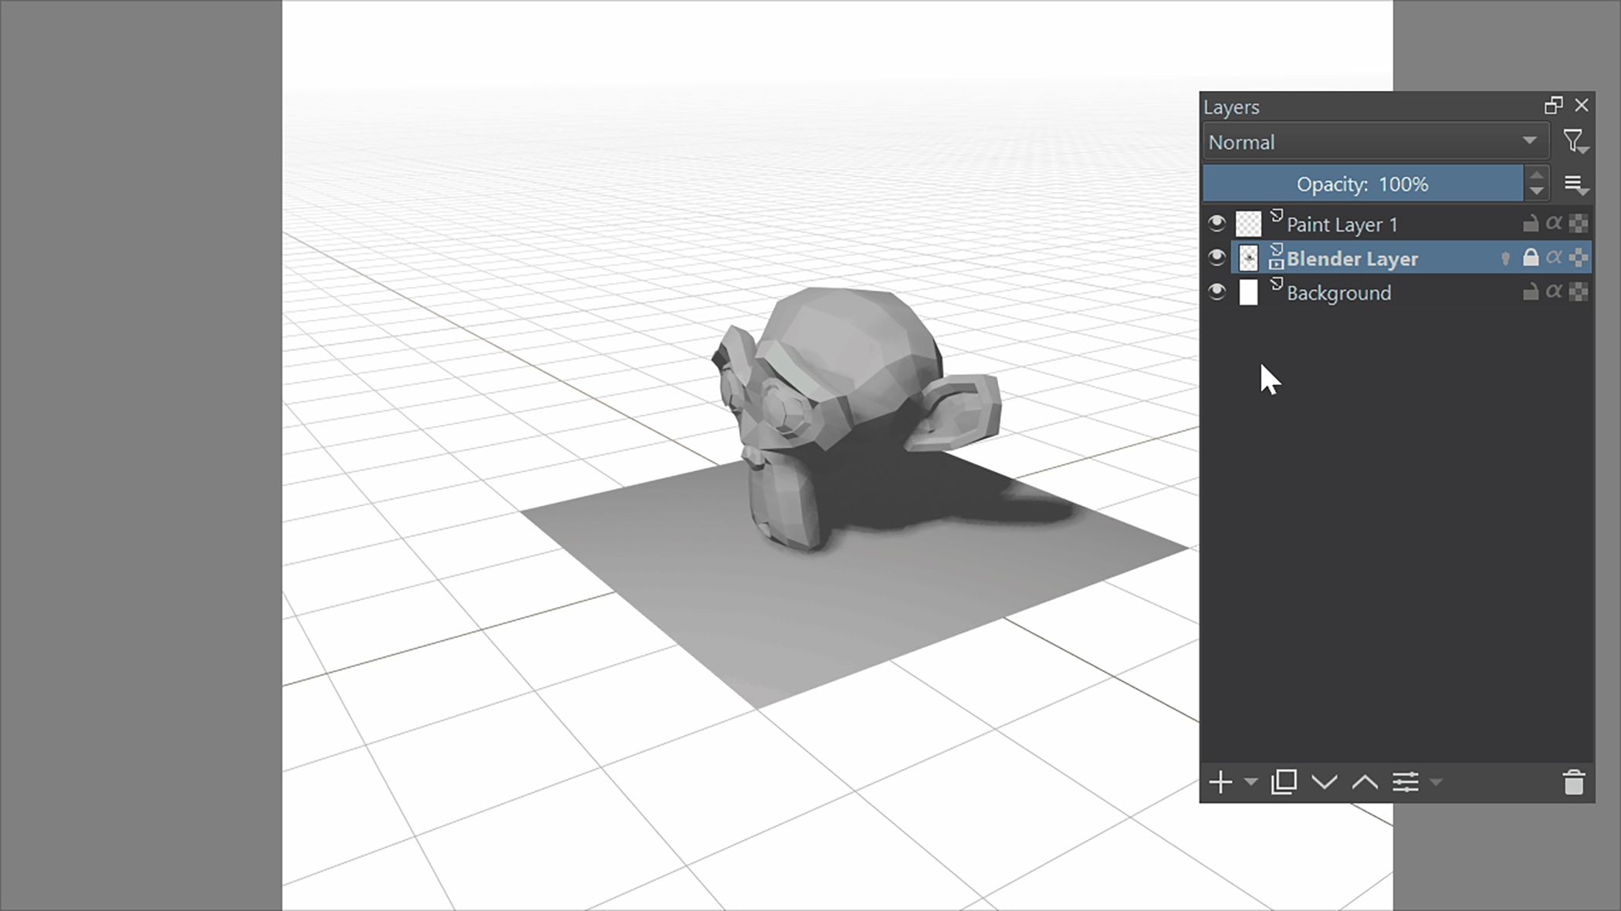
Task: Toggle visibility of Blender Layer
Action: click(x=1217, y=258)
